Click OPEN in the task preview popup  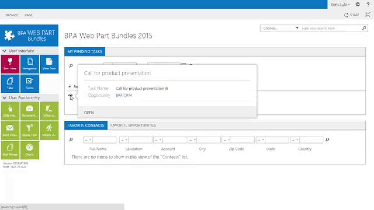89,113
